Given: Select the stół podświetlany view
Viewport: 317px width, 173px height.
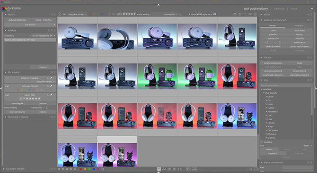Looking at the screenshot, I should [x=256, y=8].
